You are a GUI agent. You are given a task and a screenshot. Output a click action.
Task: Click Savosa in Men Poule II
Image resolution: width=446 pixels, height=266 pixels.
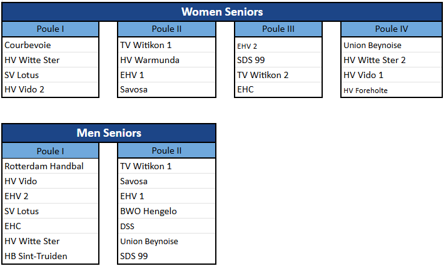pyautogui.click(x=166, y=181)
